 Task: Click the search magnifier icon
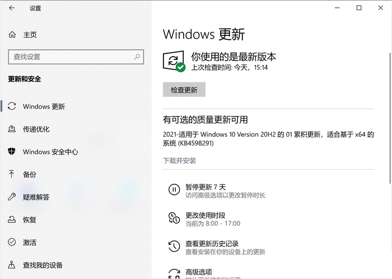click(x=137, y=57)
